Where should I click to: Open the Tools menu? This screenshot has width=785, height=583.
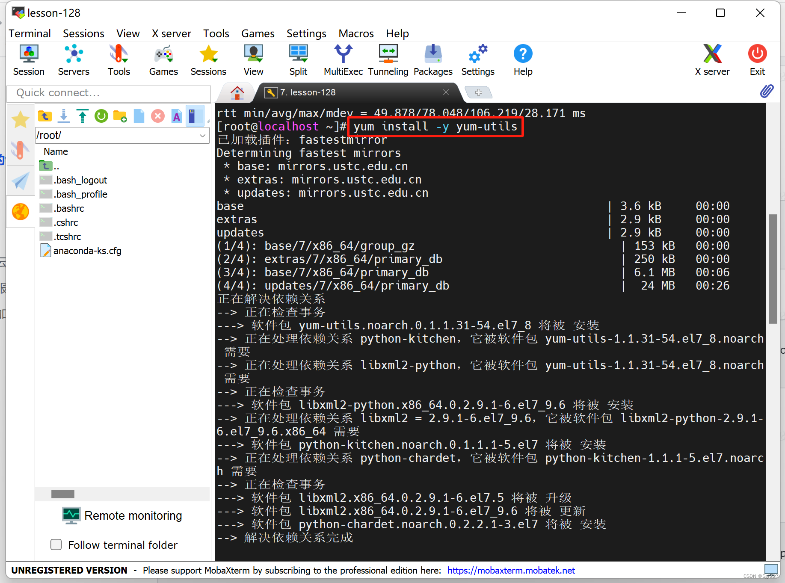[x=216, y=33]
